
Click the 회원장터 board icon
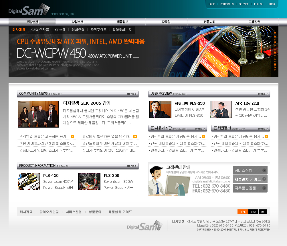tap(215, 128)
